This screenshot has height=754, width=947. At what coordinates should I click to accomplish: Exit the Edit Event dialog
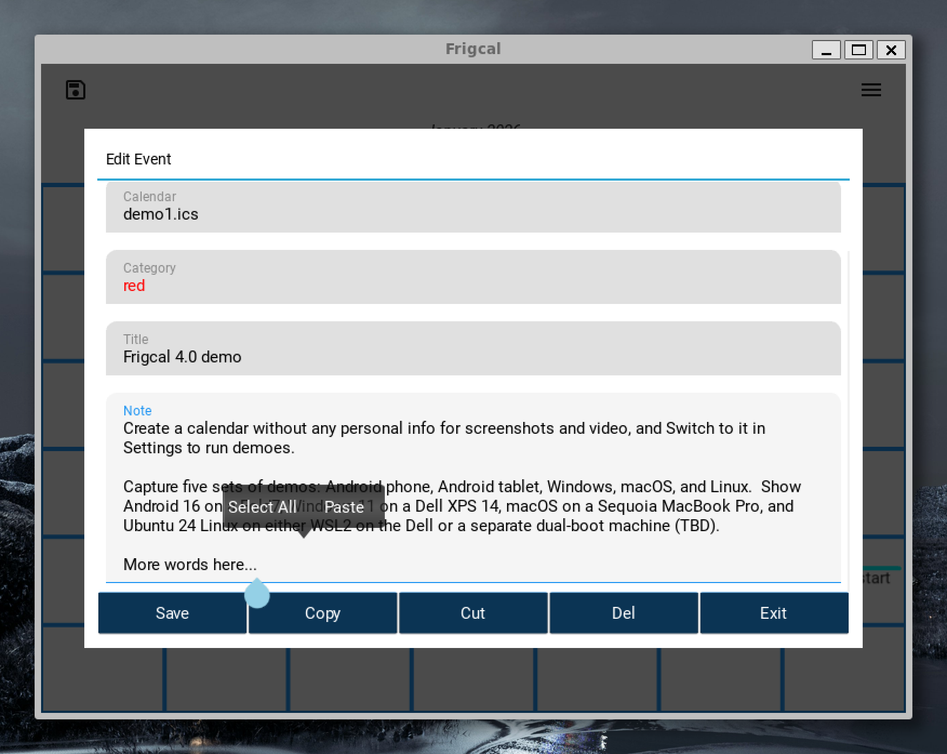[x=773, y=613]
